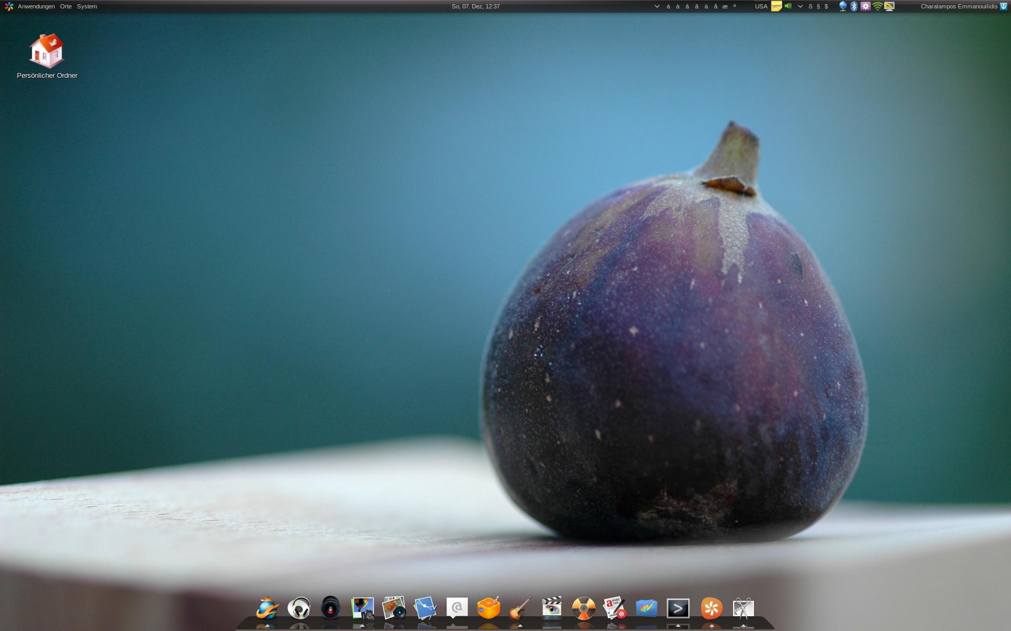Open the photo manager with balloon picture

(362, 608)
